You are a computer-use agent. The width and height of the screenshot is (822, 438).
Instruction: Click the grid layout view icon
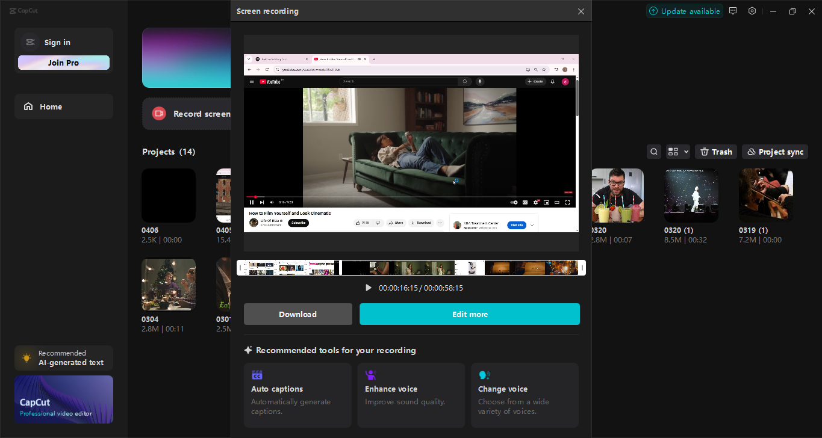[673, 152]
